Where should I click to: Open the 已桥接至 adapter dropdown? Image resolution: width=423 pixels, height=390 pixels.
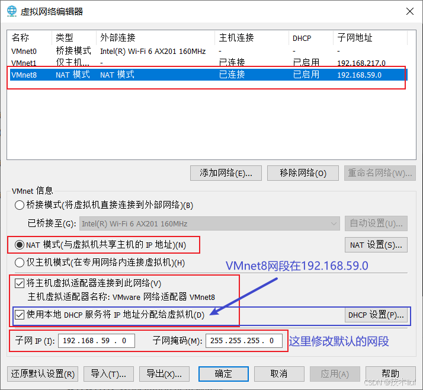pos(209,223)
